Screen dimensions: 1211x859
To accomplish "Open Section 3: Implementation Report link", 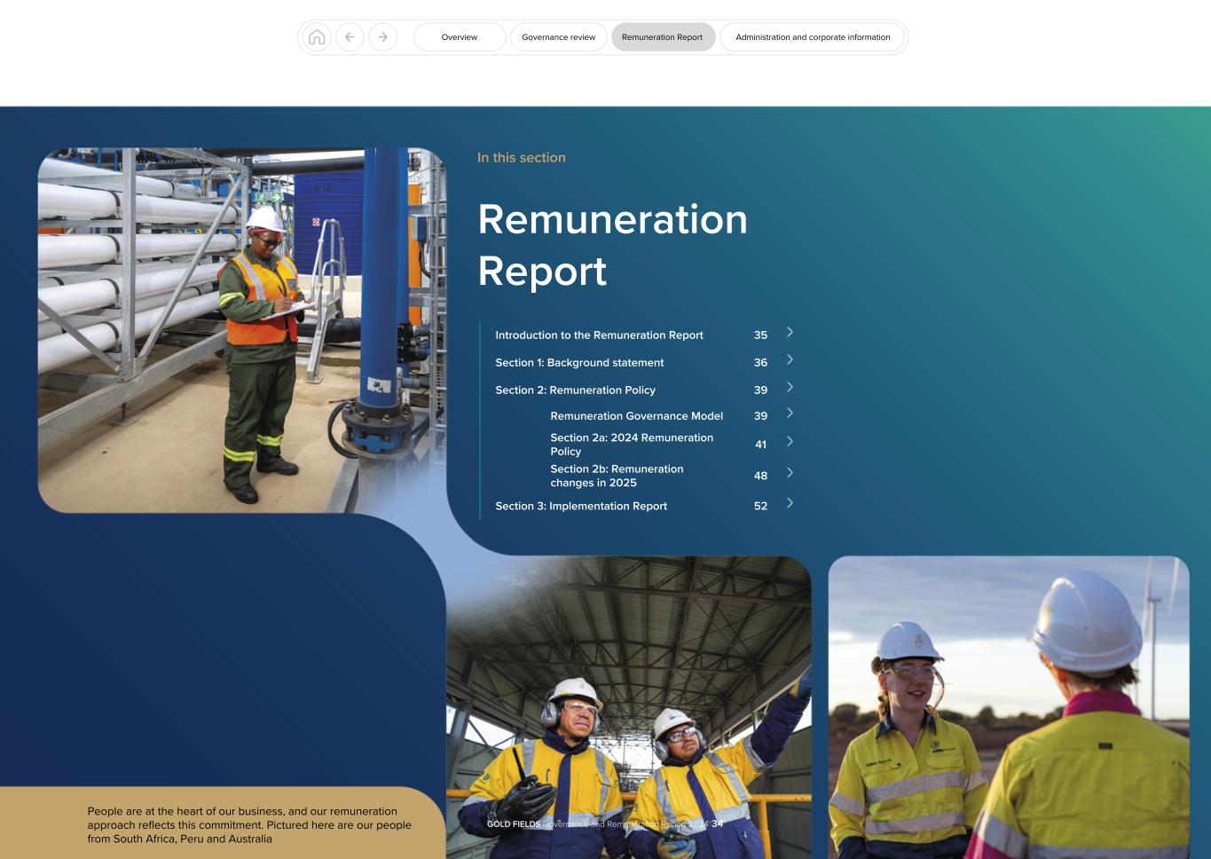I will coord(581,506).
